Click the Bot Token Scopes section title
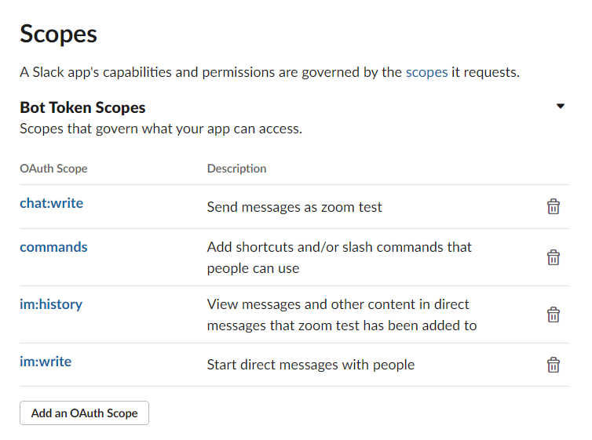This screenshot has height=440, width=592. 82,107
